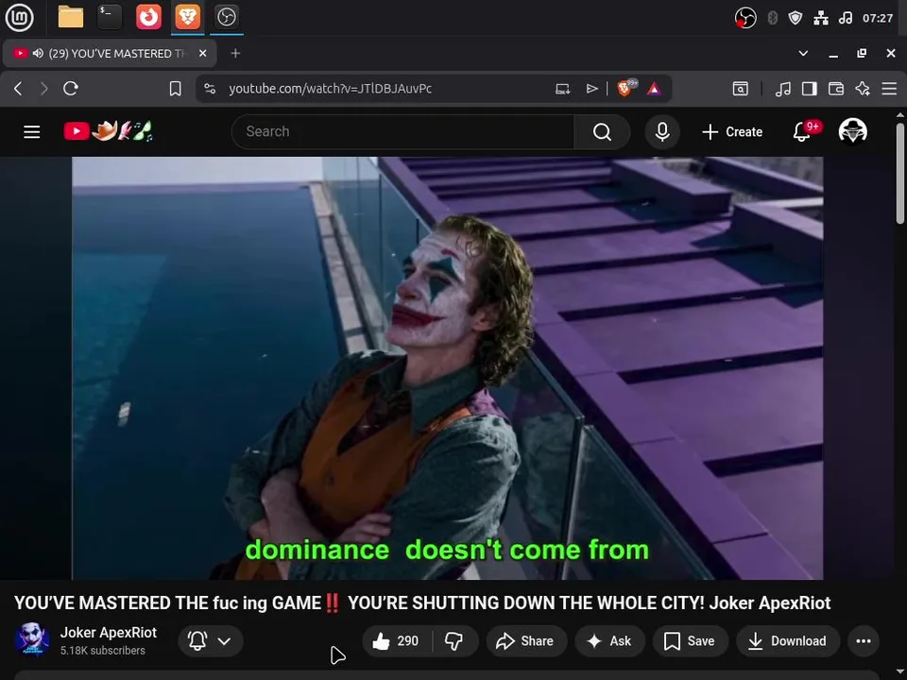Open Brave Rewards triangle icon
Viewport: 907px width, 680px height.
[x=654, y=89]
